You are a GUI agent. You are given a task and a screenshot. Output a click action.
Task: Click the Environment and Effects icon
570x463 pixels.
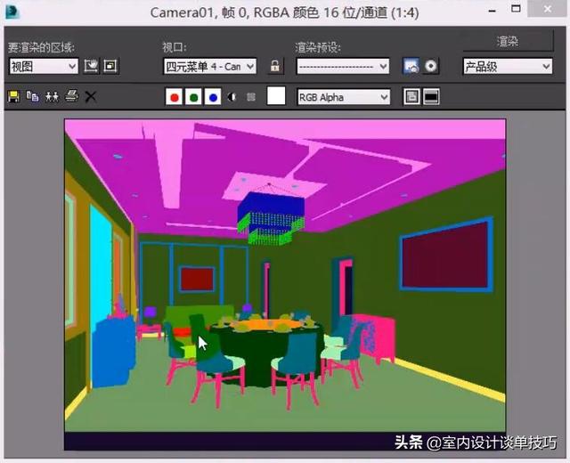431,66
